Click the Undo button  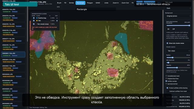click(x=106, y=3)
